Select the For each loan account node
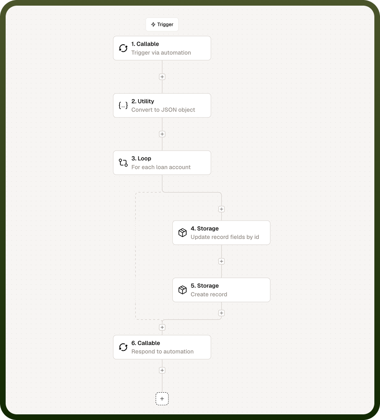This screenshot has height=420, width=380. (x=162, y=163)
